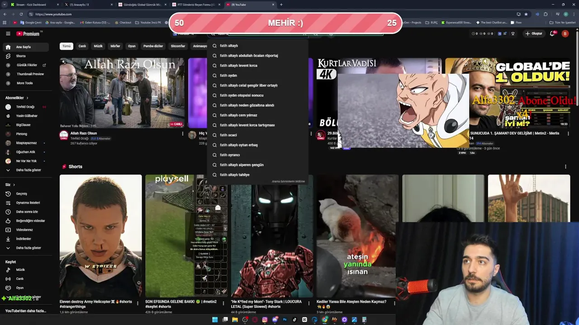579x325 pixels.
Task: Open More Tools in sidebar
Action: click(25, 83)
